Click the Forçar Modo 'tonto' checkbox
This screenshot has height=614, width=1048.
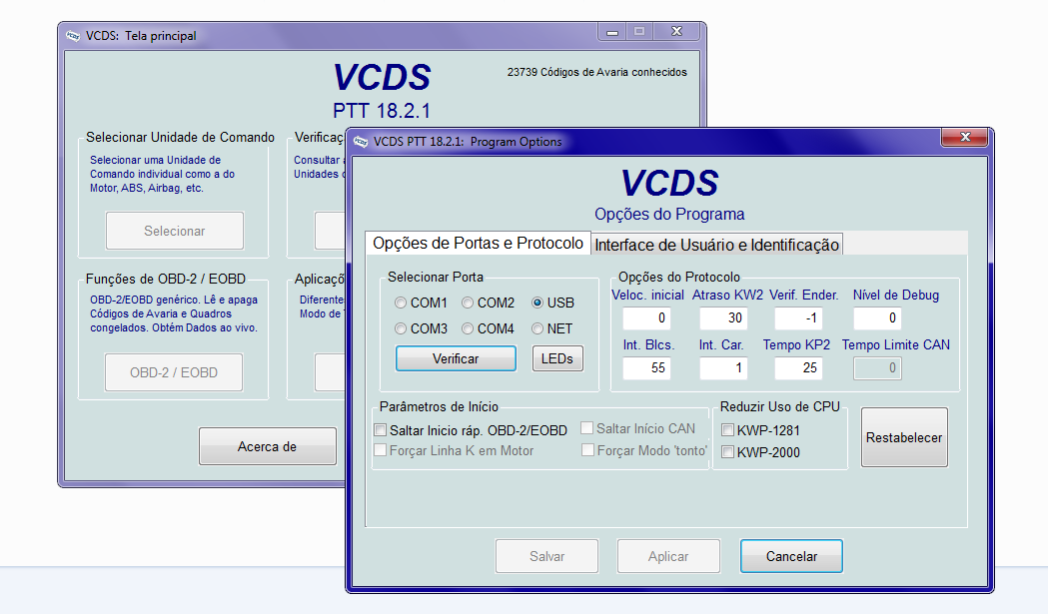[x=587, y=450]
